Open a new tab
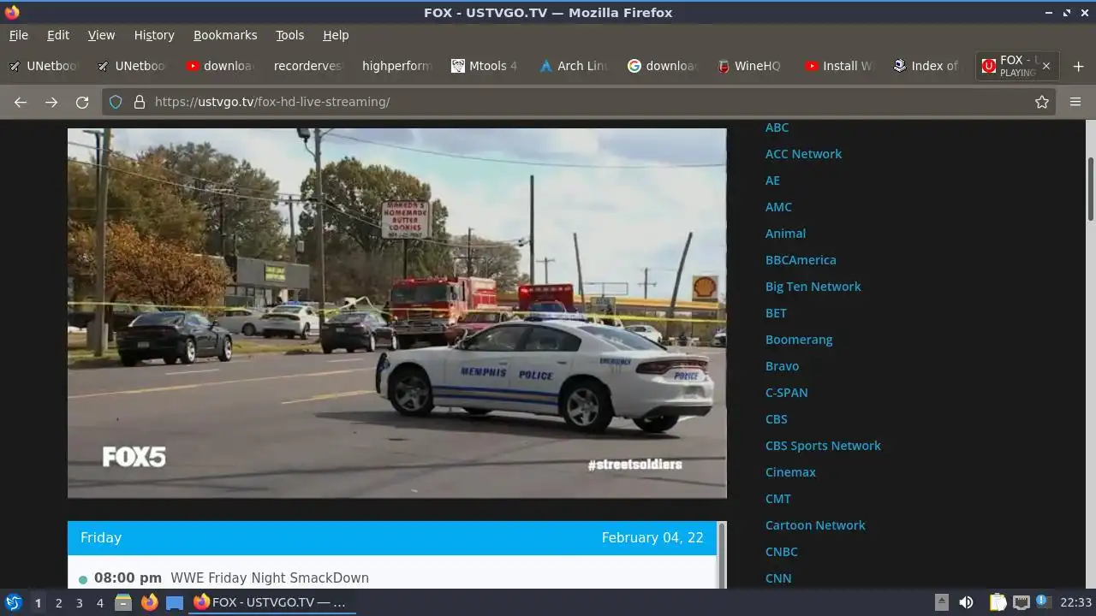The width and height of the screenshot is (1096, 616). pos(1078,66)
